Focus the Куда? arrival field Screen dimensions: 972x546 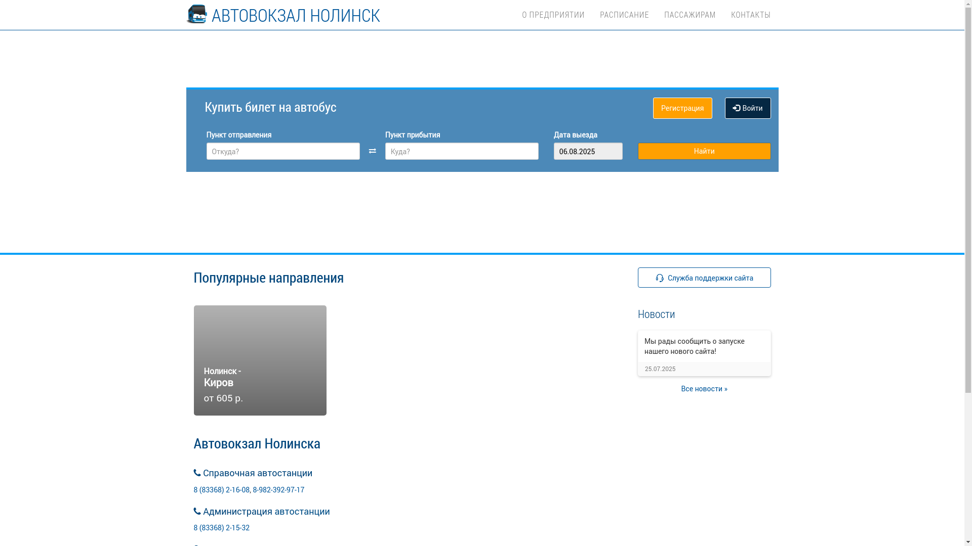[x=462, y=151]
